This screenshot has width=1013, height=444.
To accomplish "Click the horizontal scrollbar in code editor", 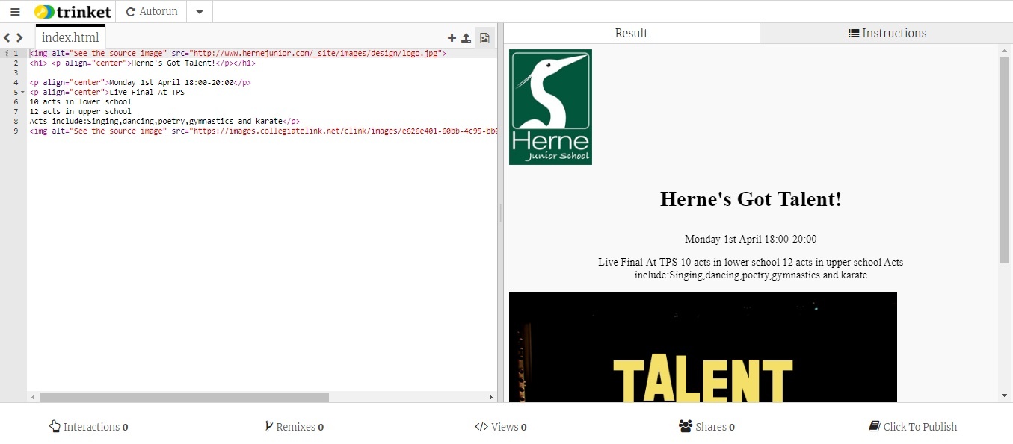I will click(x=184, y=398).
